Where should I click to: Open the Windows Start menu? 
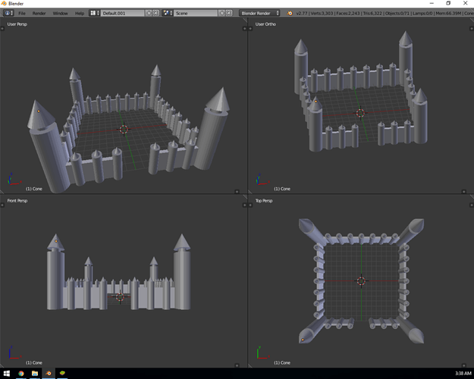pyautogui.click(x=6, y=373)
